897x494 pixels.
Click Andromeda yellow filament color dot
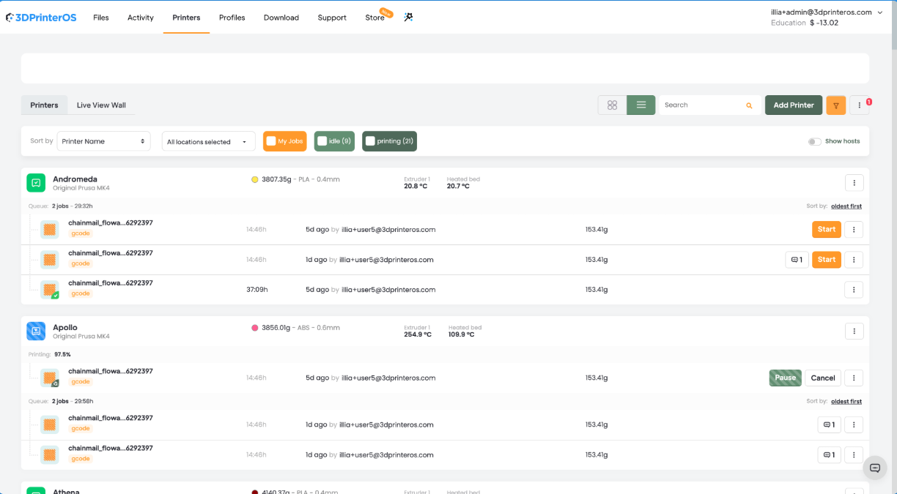pyautogui.click(x=254, y=179)
